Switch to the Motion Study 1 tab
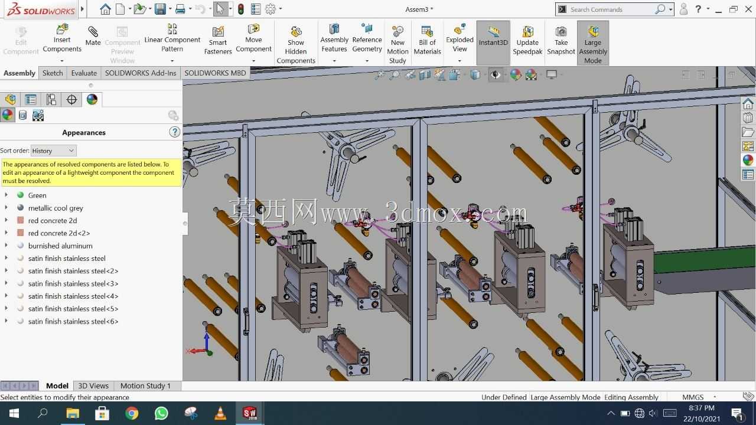The width and height of the screenshot is (756, 425). click(145, 386)
